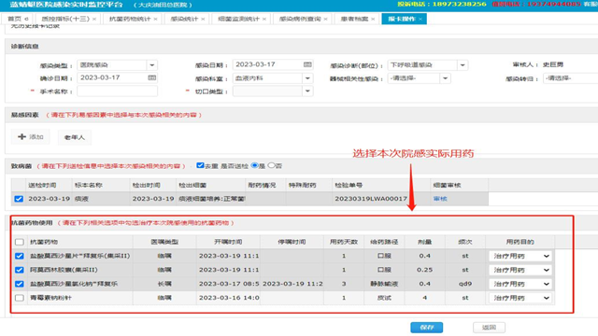The image size is (598, 336).
Task: Close the 质控指标(十三) tab via its X
Action: (x=94, y=19)
